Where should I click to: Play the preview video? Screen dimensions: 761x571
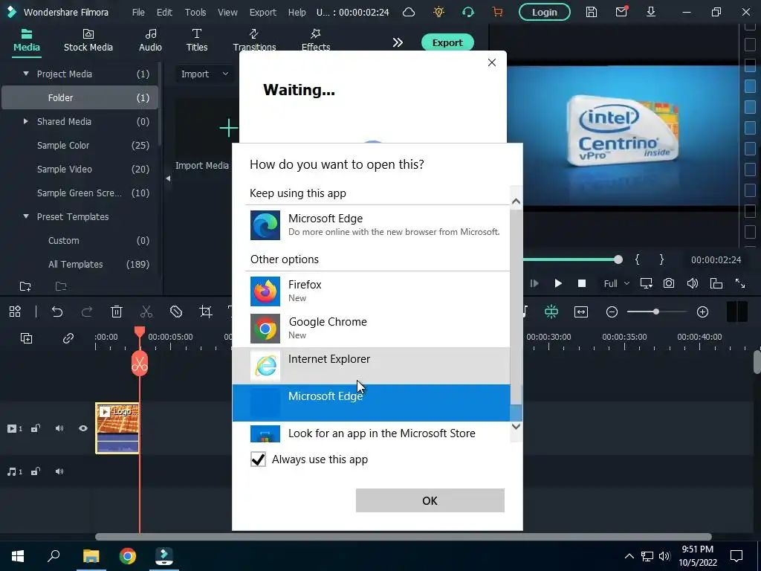[558, 283]
